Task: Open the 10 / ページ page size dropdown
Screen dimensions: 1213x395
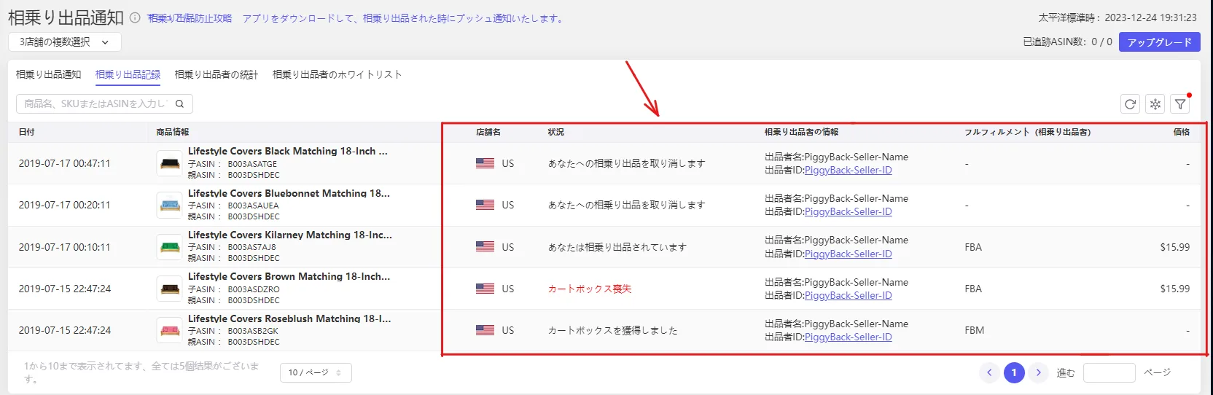Action: tap(316, 372)
